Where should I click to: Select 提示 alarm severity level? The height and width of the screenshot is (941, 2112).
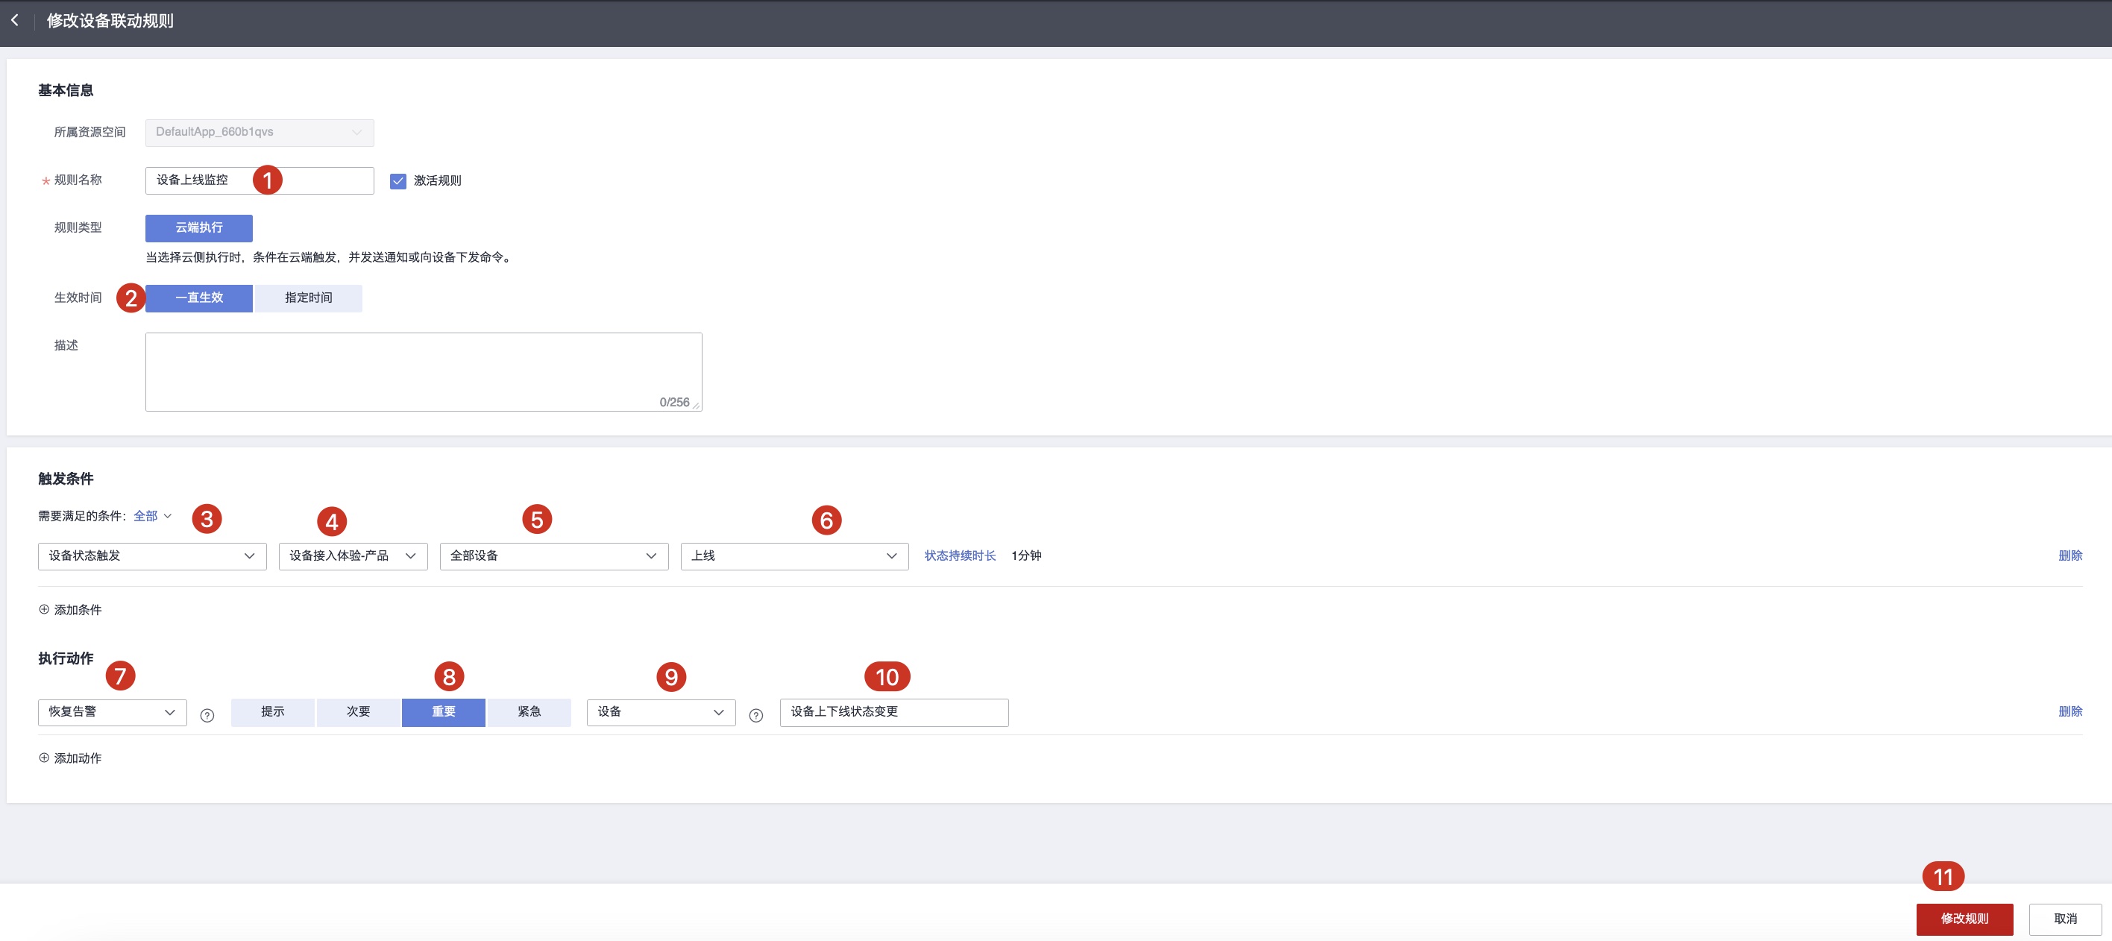[273, 711]
